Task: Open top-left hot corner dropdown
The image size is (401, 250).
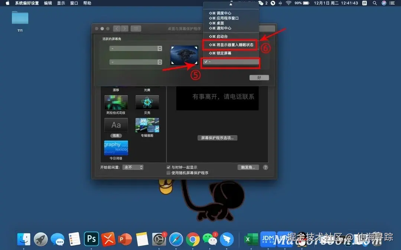Action: pyautogui.click(x=136, y=49)
